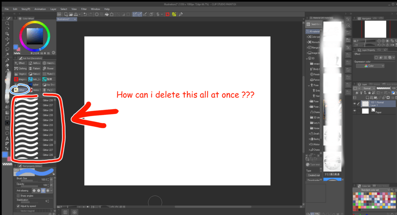Click the Redo arrow in command bar
This screenshot has height=215, width=397.
click(x=90, y=14)
